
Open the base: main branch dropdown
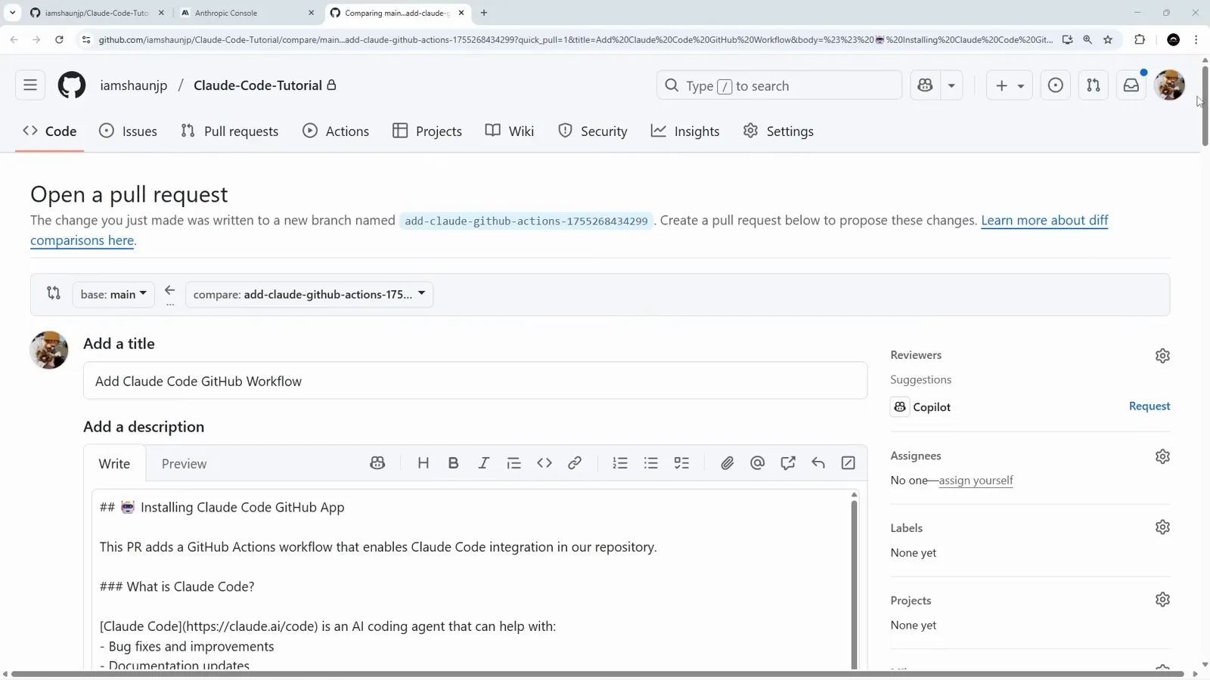click(x=113, y=294)
